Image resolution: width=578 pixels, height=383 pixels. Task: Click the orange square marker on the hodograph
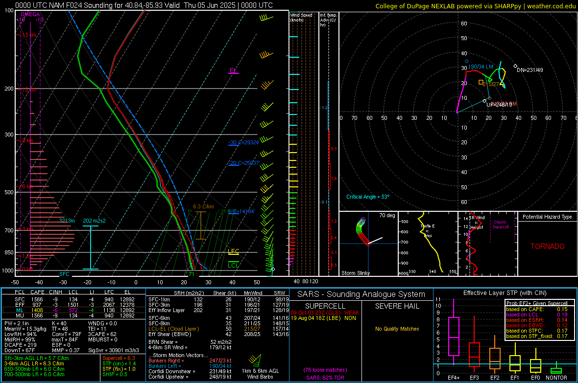pos(481,82)
